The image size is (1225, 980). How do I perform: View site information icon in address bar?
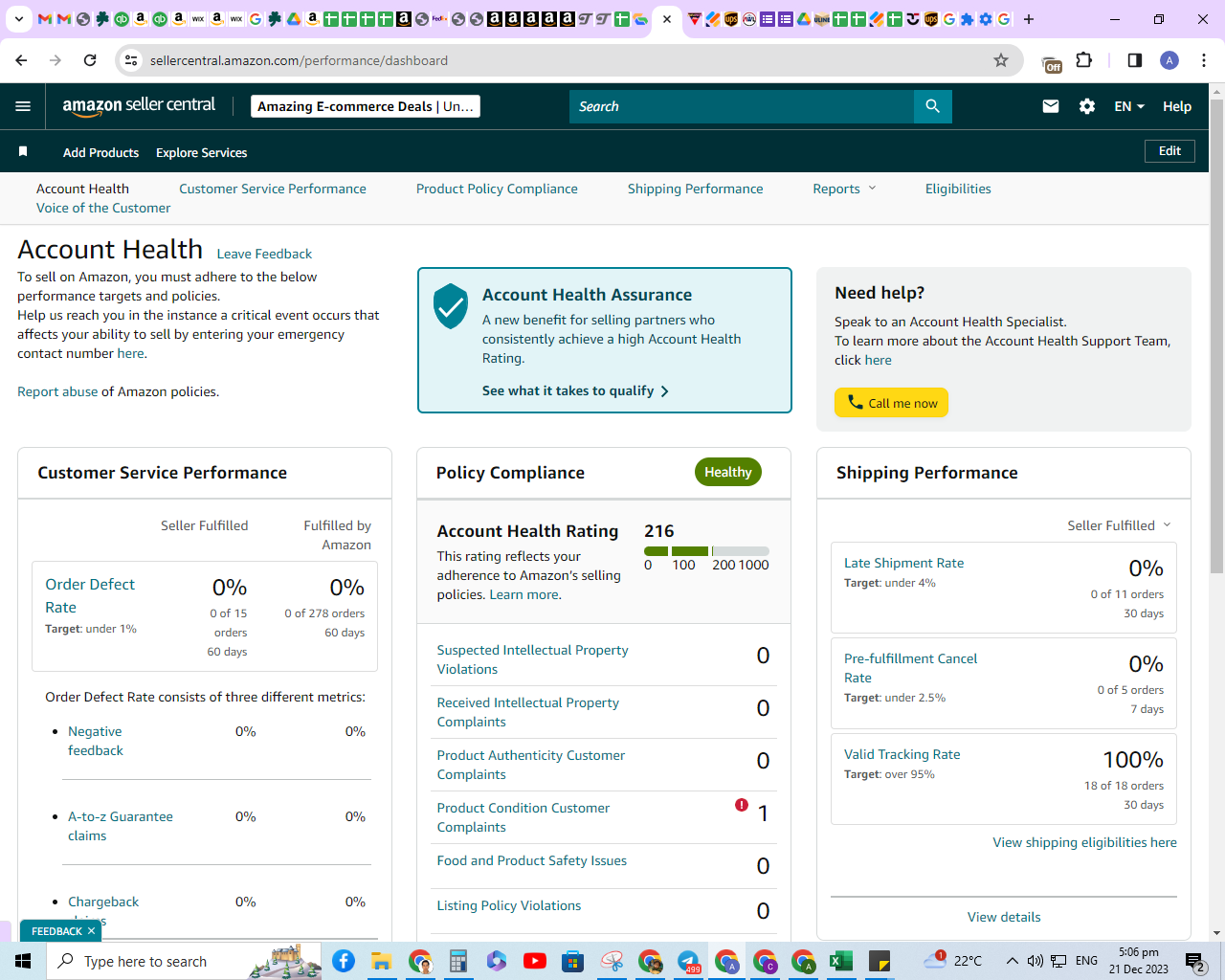tap(132, 60)
